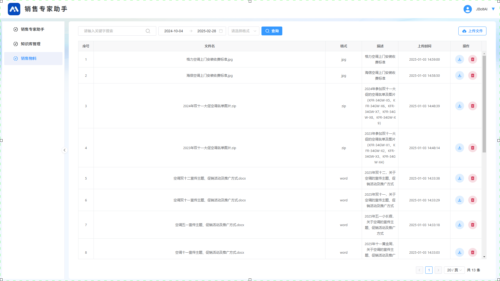Click the 操作 column header
Image resolution: width=500 pixels, height=281 pixels.
click(x=466, y=46)
